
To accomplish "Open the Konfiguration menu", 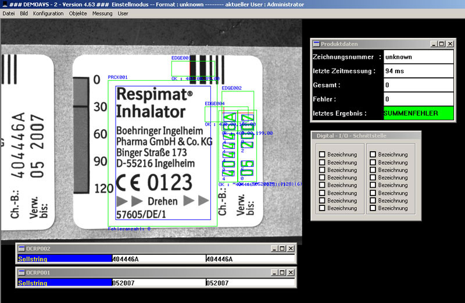I will pos(48,13).
